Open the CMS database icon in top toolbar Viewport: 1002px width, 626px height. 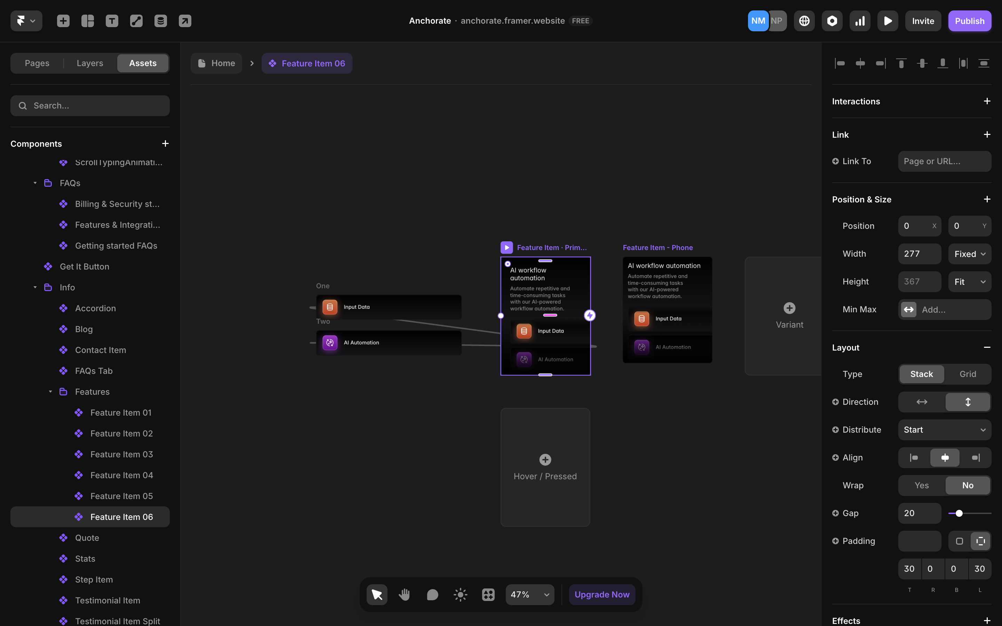pos(161,21)
